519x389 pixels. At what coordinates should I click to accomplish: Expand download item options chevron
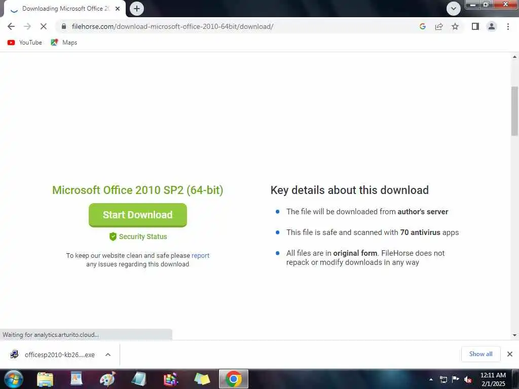point(108,355)
